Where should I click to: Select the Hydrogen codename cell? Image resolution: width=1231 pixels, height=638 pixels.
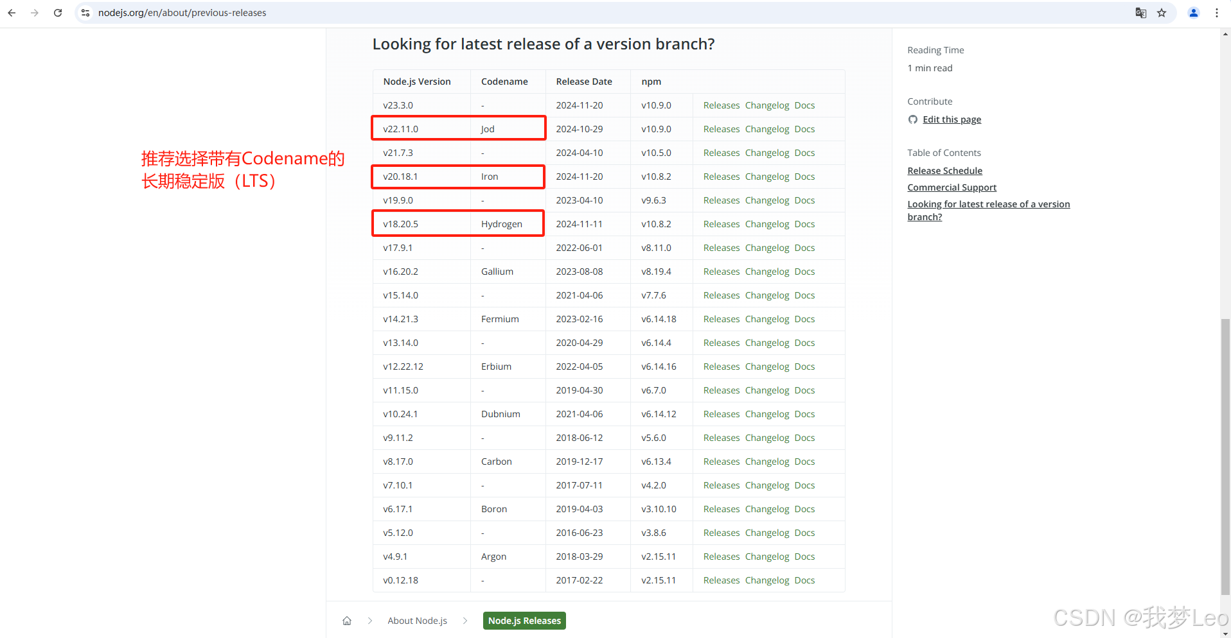point(508,224)
